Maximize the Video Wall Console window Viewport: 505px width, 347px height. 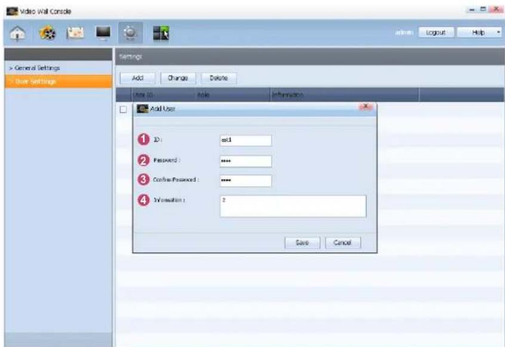click(x=483, y=10)
